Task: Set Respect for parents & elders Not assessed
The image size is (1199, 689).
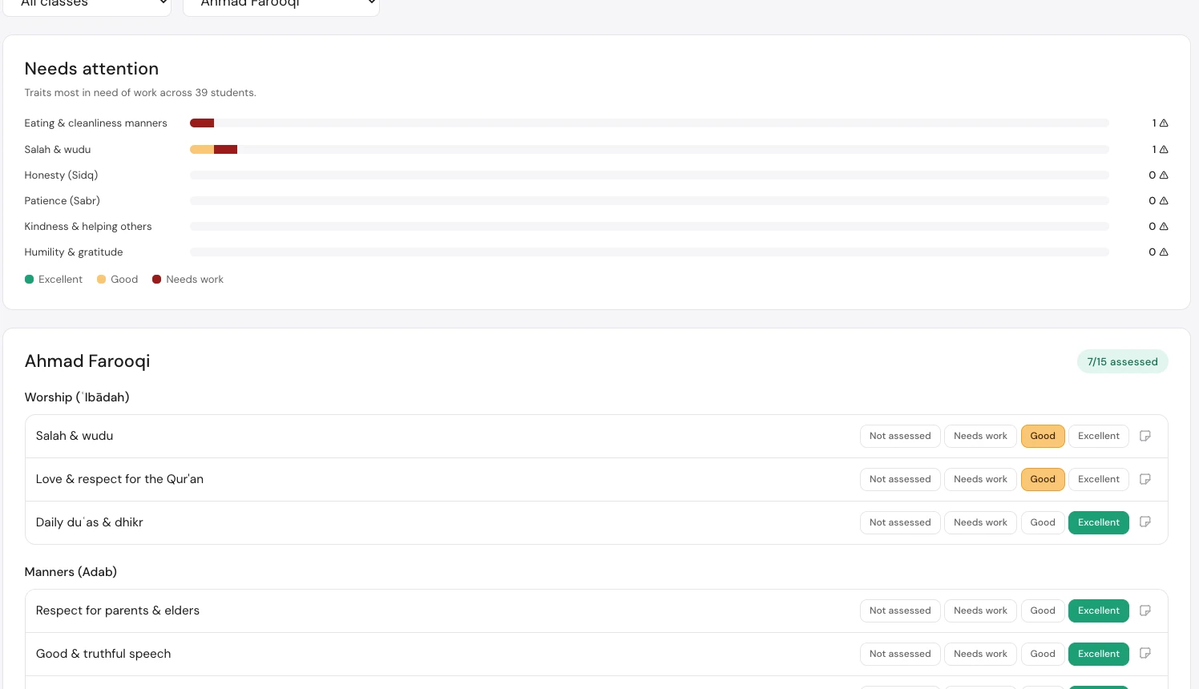Action: pyautogui.click(x=900, y=610)
